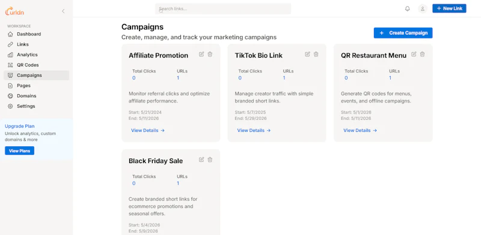Delete the TikTok Bio Link campaign
This screenshot has width=481, height=235.
[316, 54]
